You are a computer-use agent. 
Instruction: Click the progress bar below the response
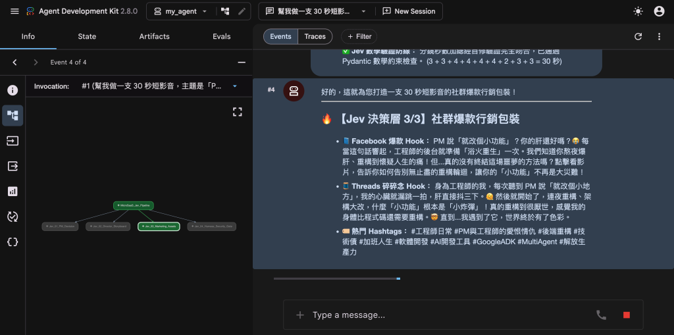[337, 278]
